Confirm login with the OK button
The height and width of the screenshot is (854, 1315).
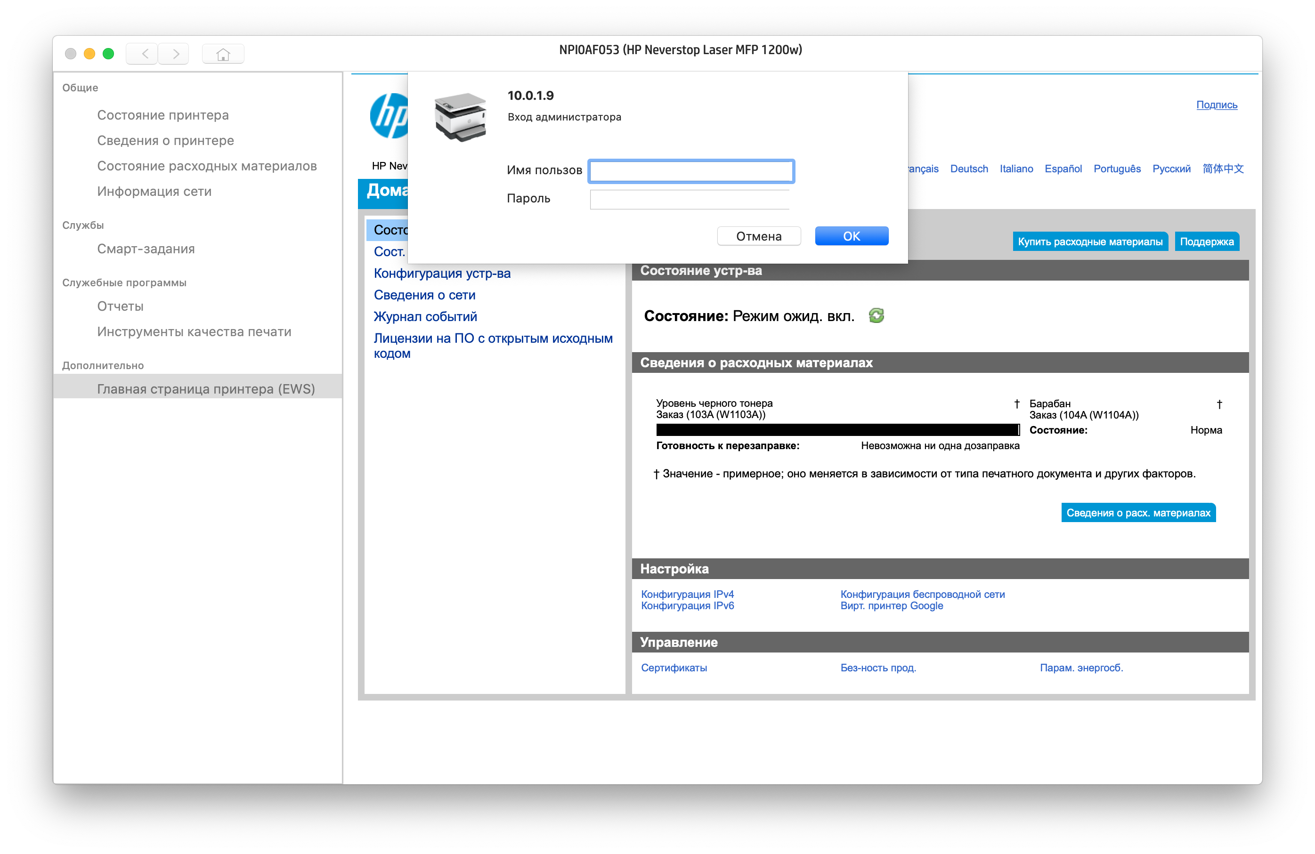point(852,236)
